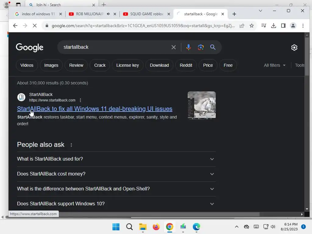Filter results by Images
312x234 pixels.
(x=51, y=65)
